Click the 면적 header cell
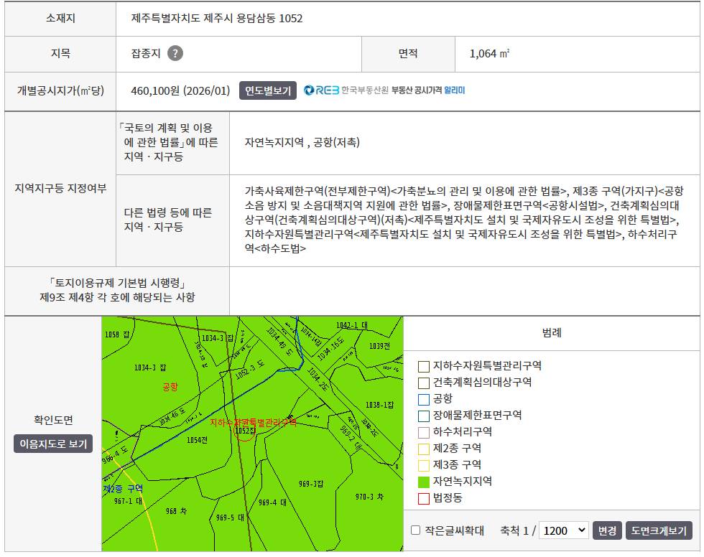The width and height of the screenshot is (704, 557). tap(408, 53)
